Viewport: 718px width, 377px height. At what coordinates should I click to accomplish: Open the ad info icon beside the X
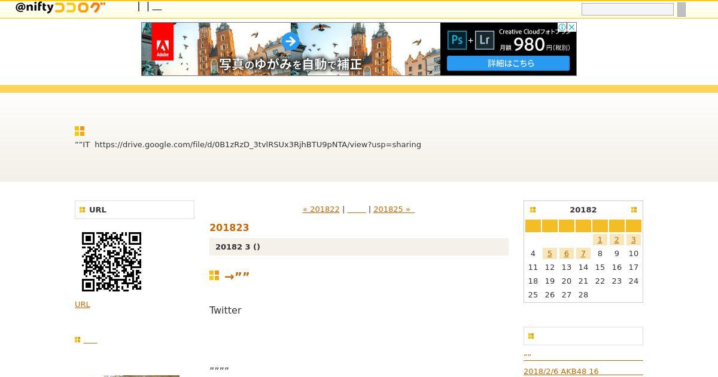562,27
